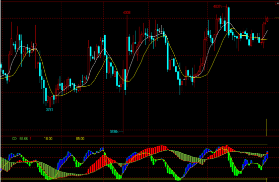Click the indicator parameter value 85.00
Image resolution: width=279 pixels, height=182 pixels.
click(80, 139)
